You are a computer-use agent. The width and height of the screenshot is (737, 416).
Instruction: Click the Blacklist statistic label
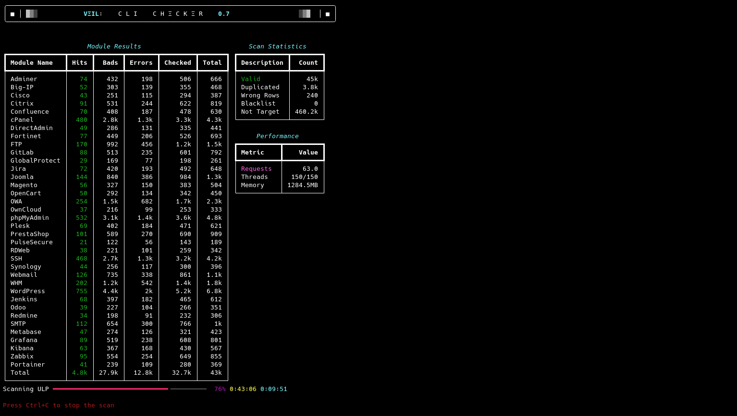pyautogui.click(x=258, y=104)
